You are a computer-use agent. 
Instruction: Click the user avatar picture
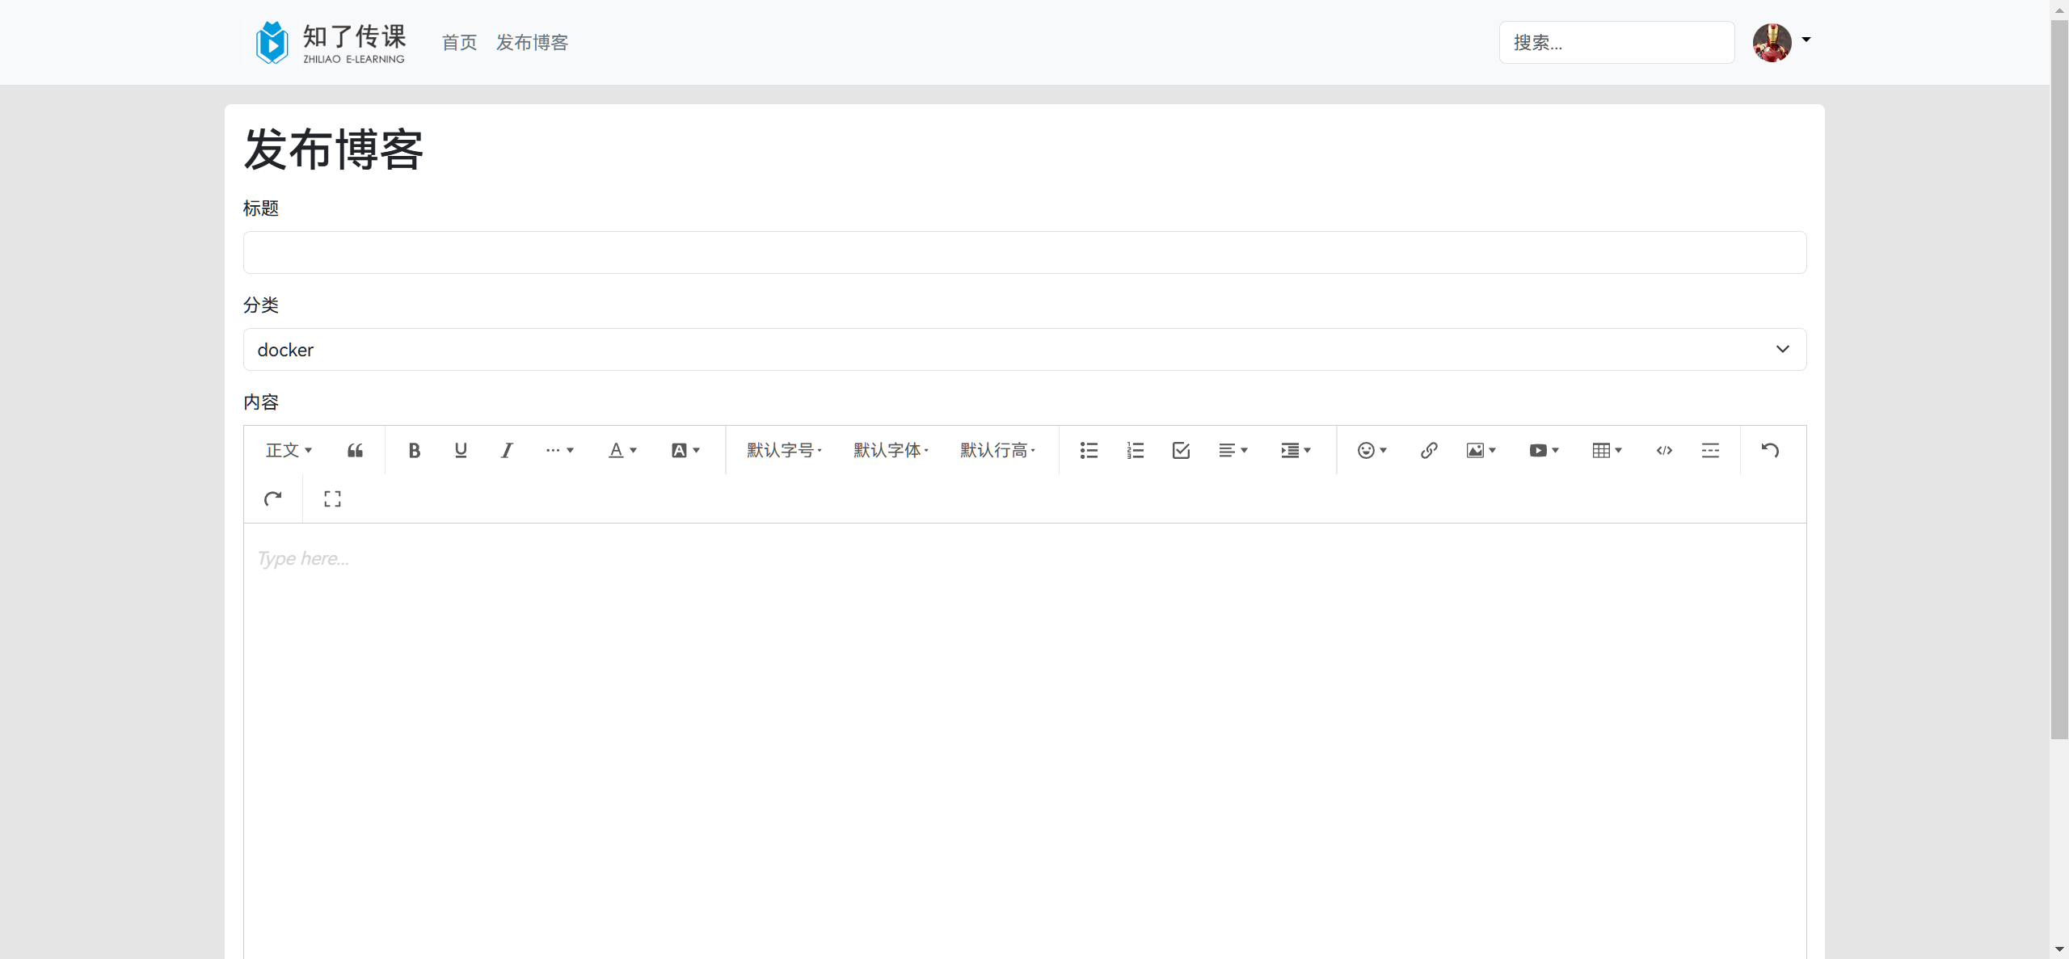coord(1772,42)
